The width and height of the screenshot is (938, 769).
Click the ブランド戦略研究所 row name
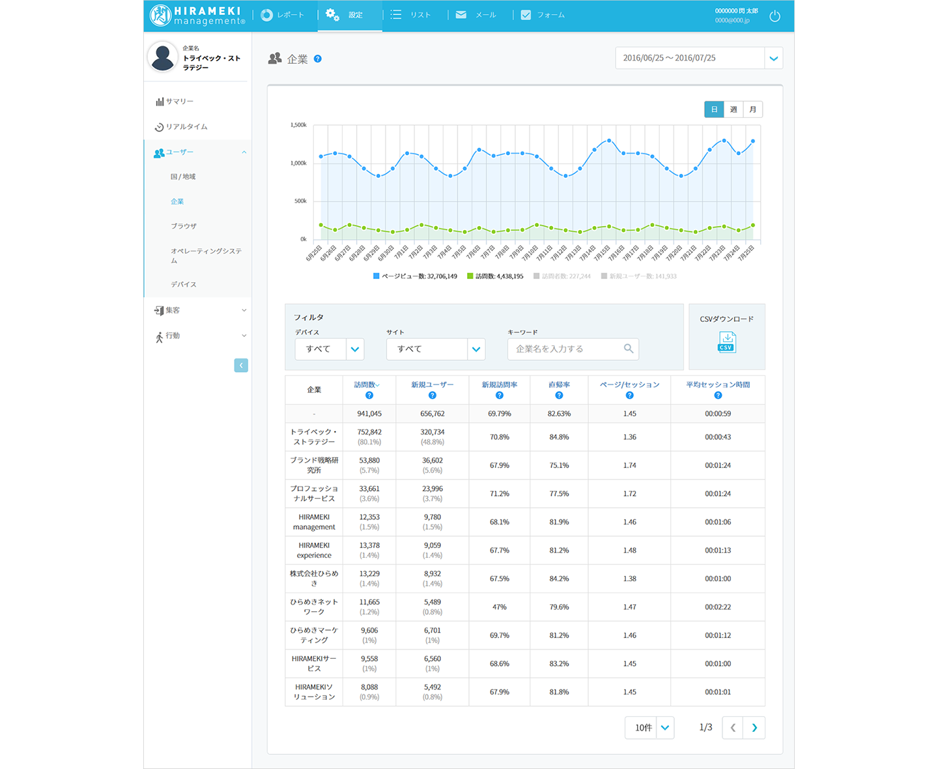point(314,465)
